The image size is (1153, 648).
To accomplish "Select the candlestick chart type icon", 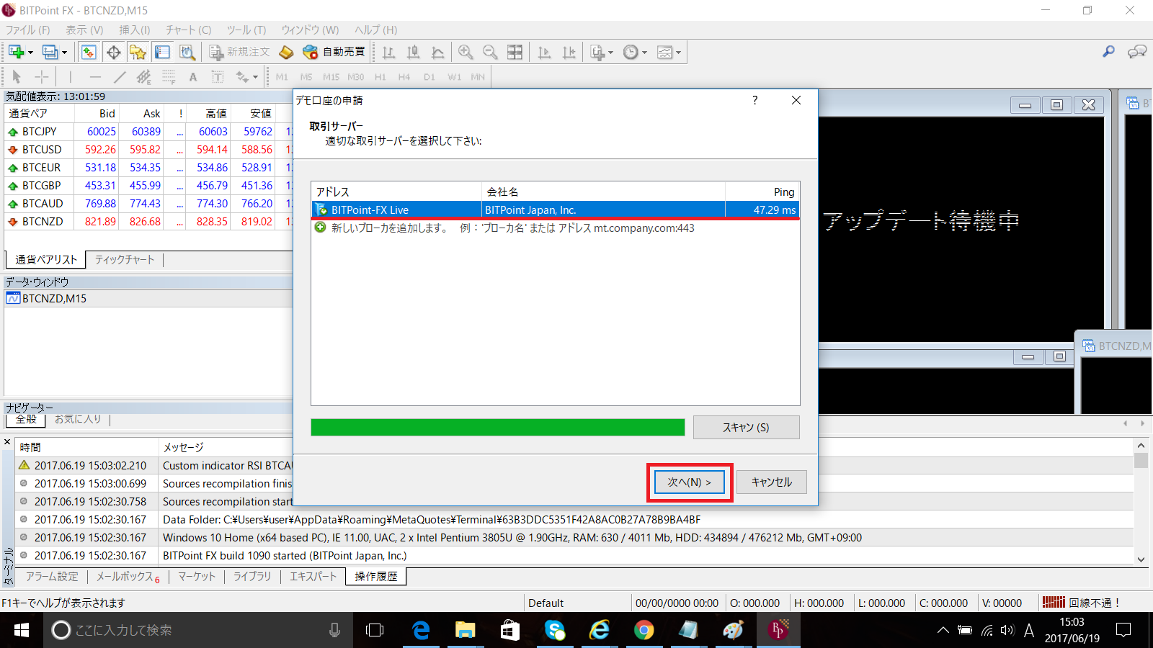I will (414, 52).
